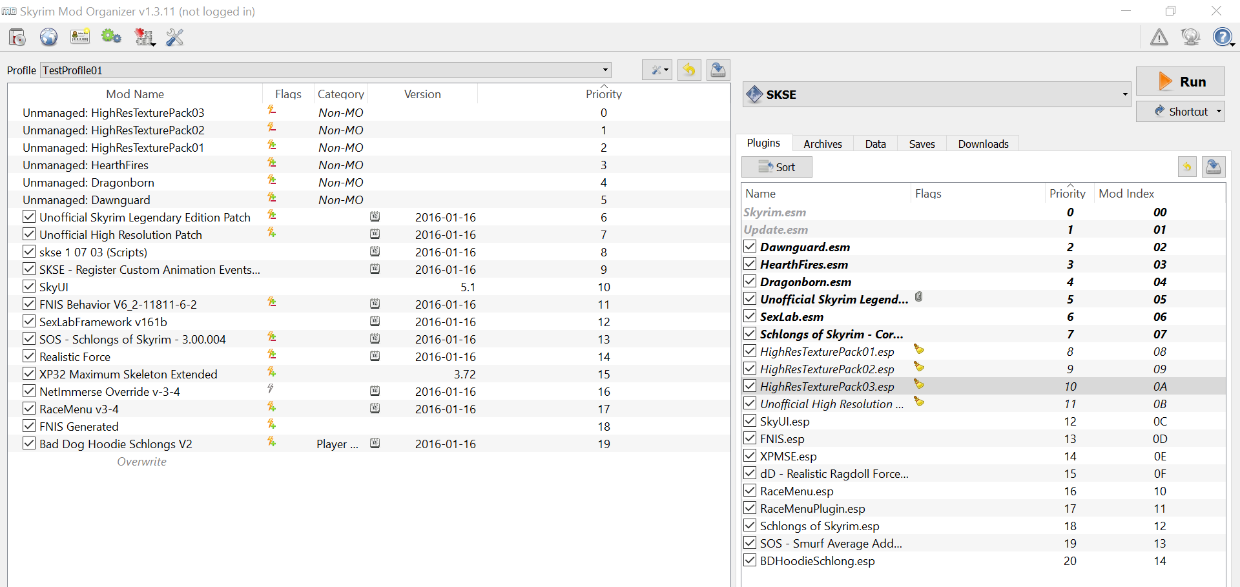Sort plugin list by Name column header
1240x587 pixels.
tap(827, 194)
